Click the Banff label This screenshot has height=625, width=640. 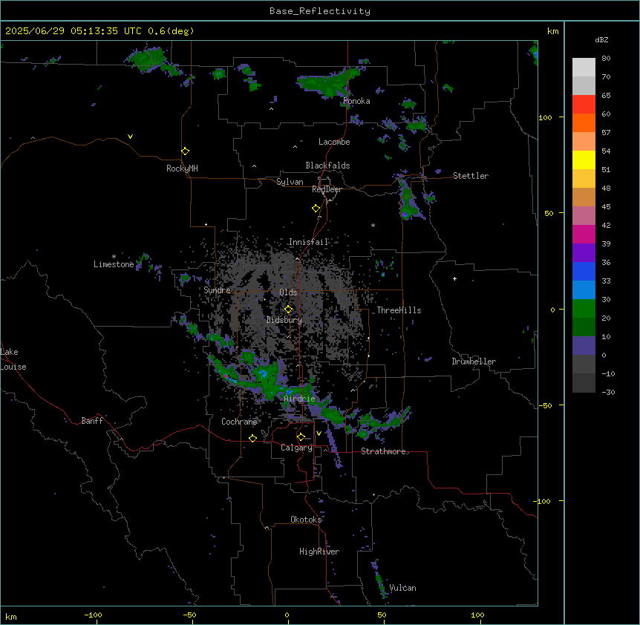point(92,421)
